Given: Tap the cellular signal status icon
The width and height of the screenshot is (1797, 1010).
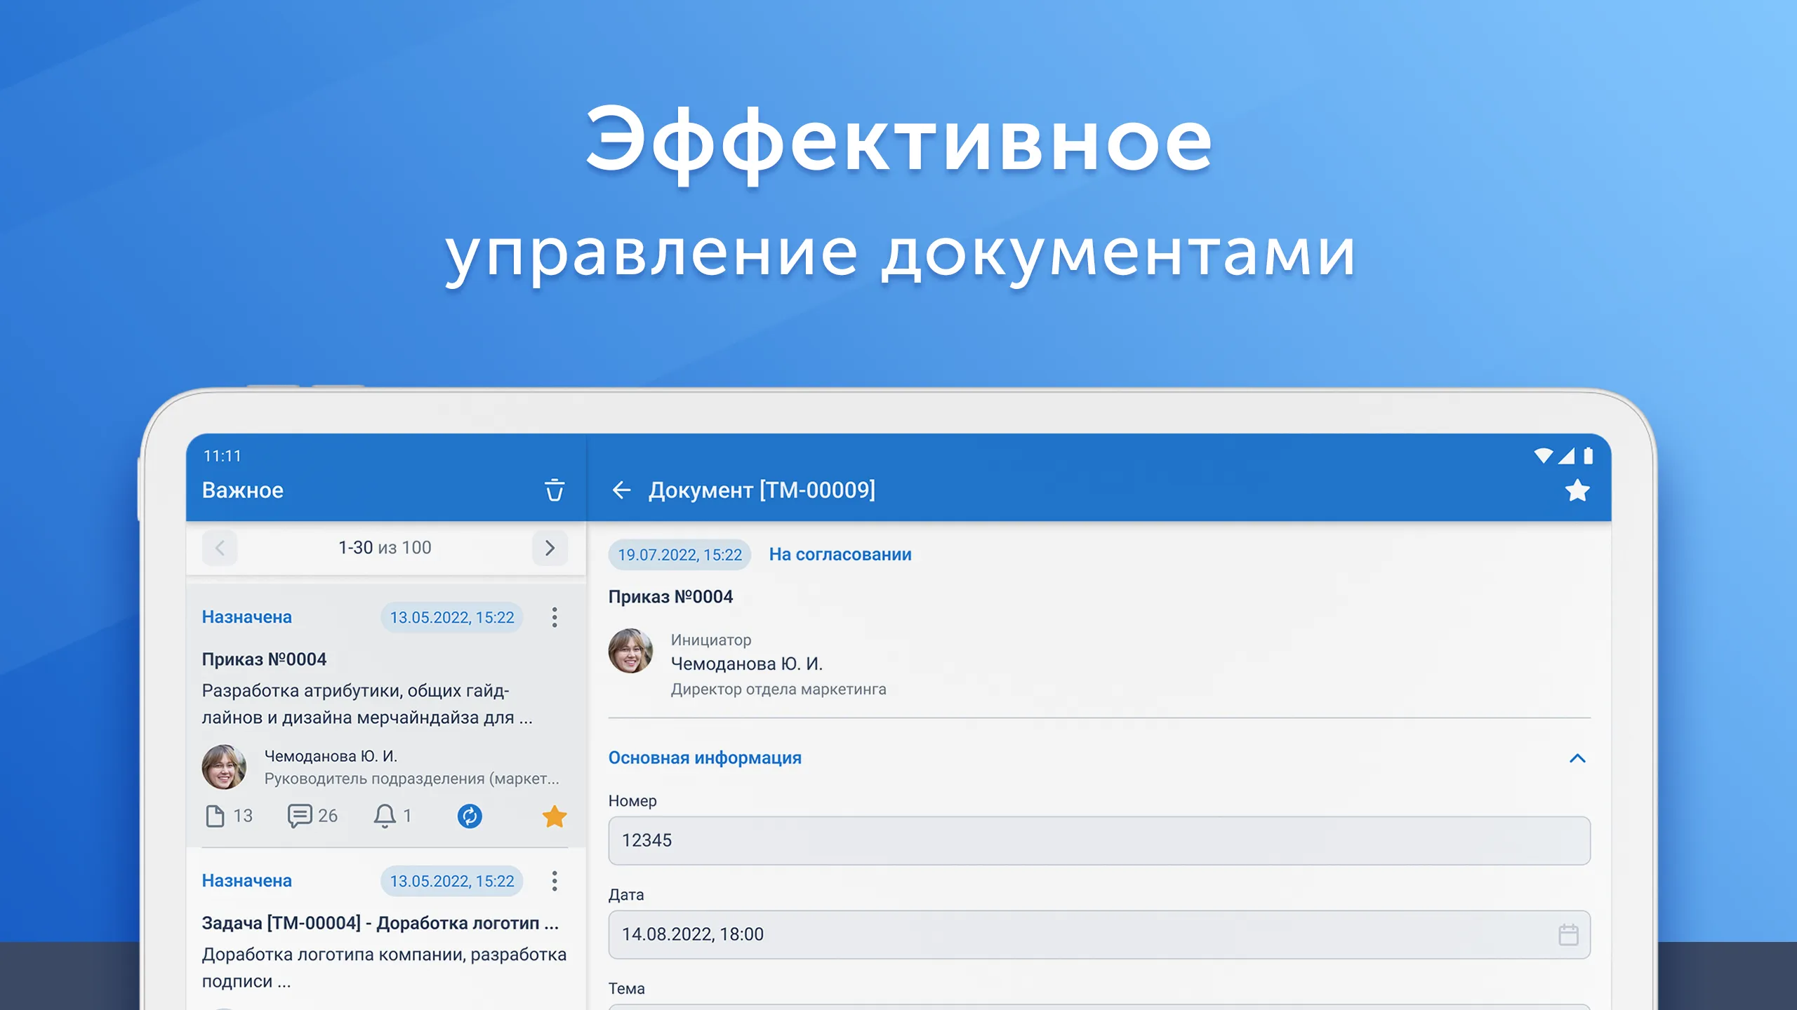Looking at the screenshot, I should pyautogui.click(x=1566, y=456).
